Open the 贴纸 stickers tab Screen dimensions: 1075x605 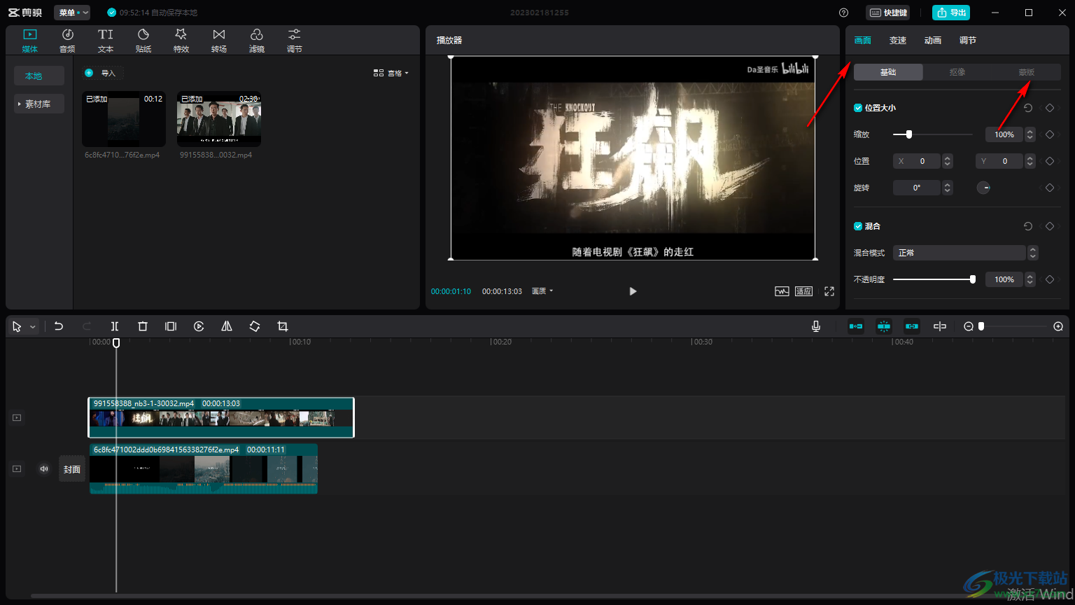tap(143, 41)
